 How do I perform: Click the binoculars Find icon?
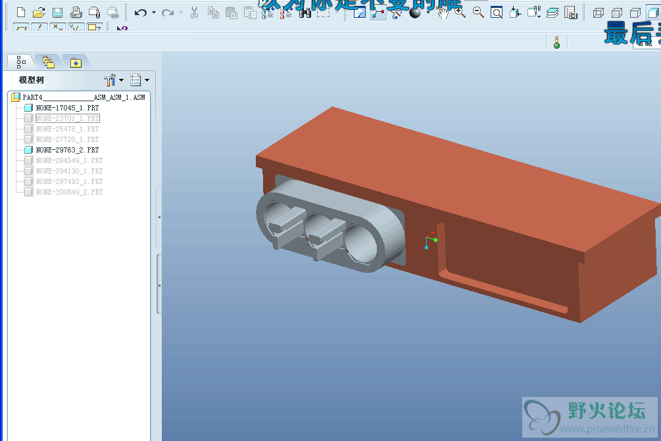click(x=305, y=12)
